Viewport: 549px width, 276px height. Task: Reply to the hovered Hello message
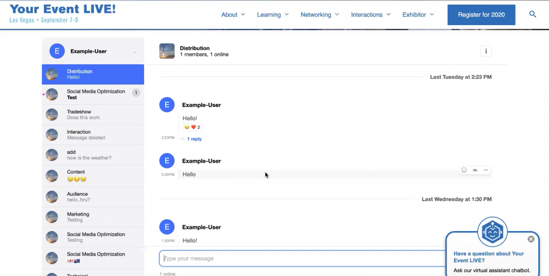[x=475, y=170]
